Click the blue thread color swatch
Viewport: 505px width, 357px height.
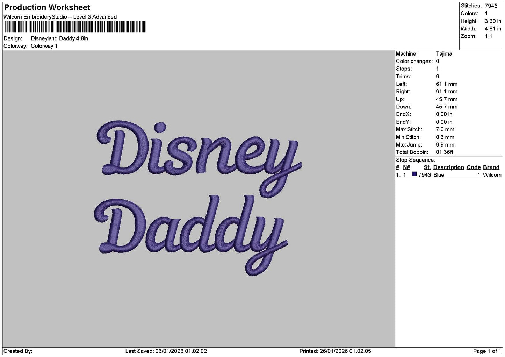[x=414, y=174]
